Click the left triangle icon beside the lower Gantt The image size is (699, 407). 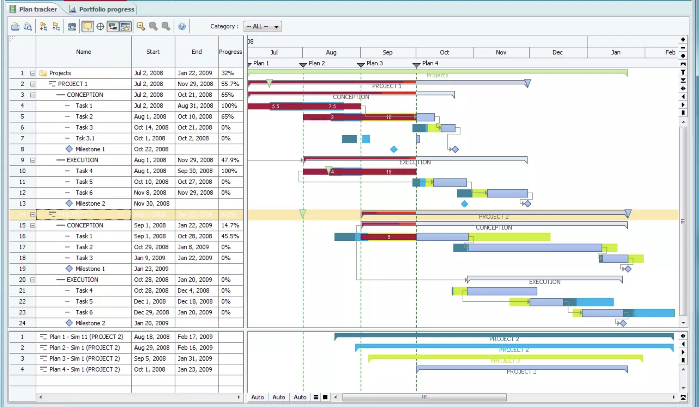tap(683, 344)
